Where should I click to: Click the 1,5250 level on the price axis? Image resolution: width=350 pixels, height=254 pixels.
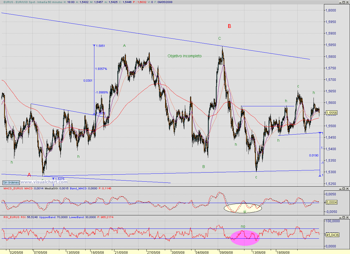tap(331, 184)
